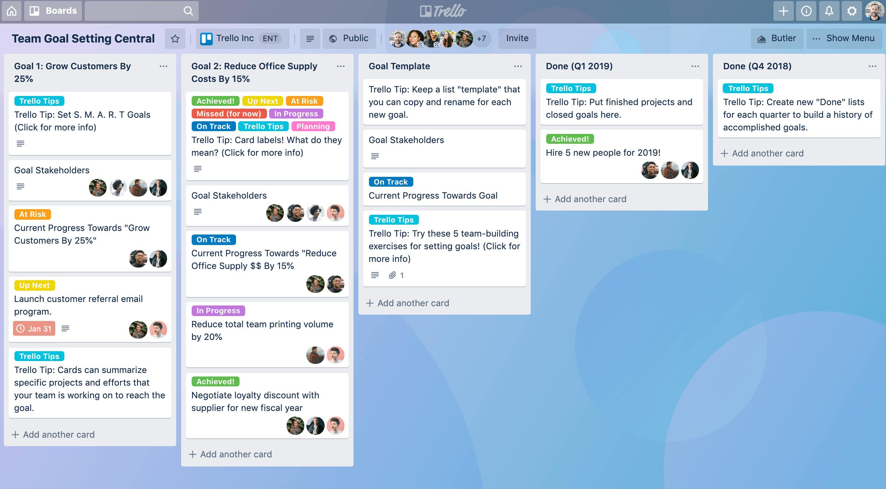Click the search icon in the top bar
Screen dimensions: 886x489
(190, 10)
